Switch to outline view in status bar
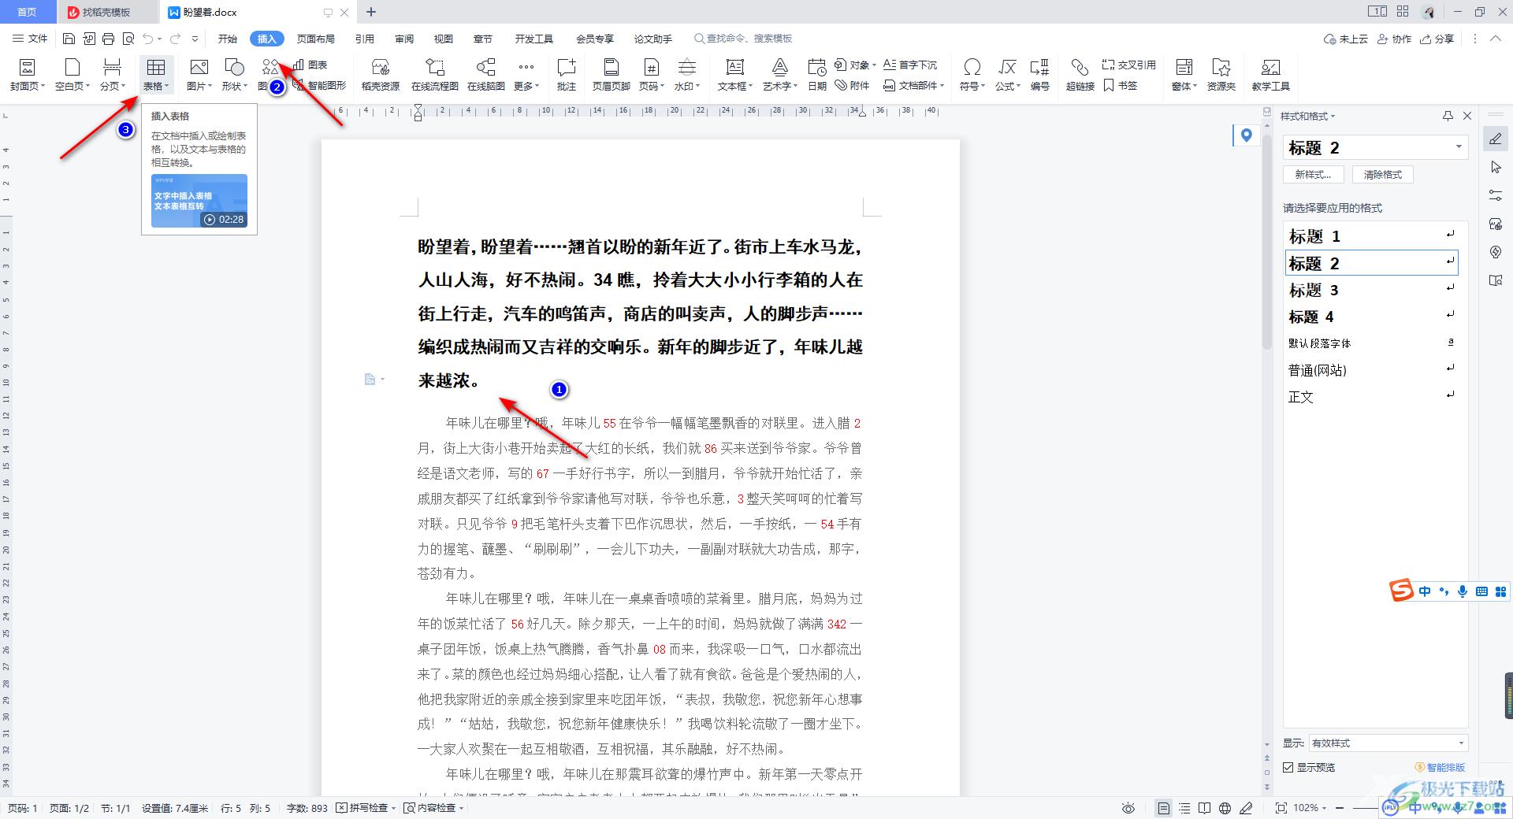 click(x=1184, y=808)
